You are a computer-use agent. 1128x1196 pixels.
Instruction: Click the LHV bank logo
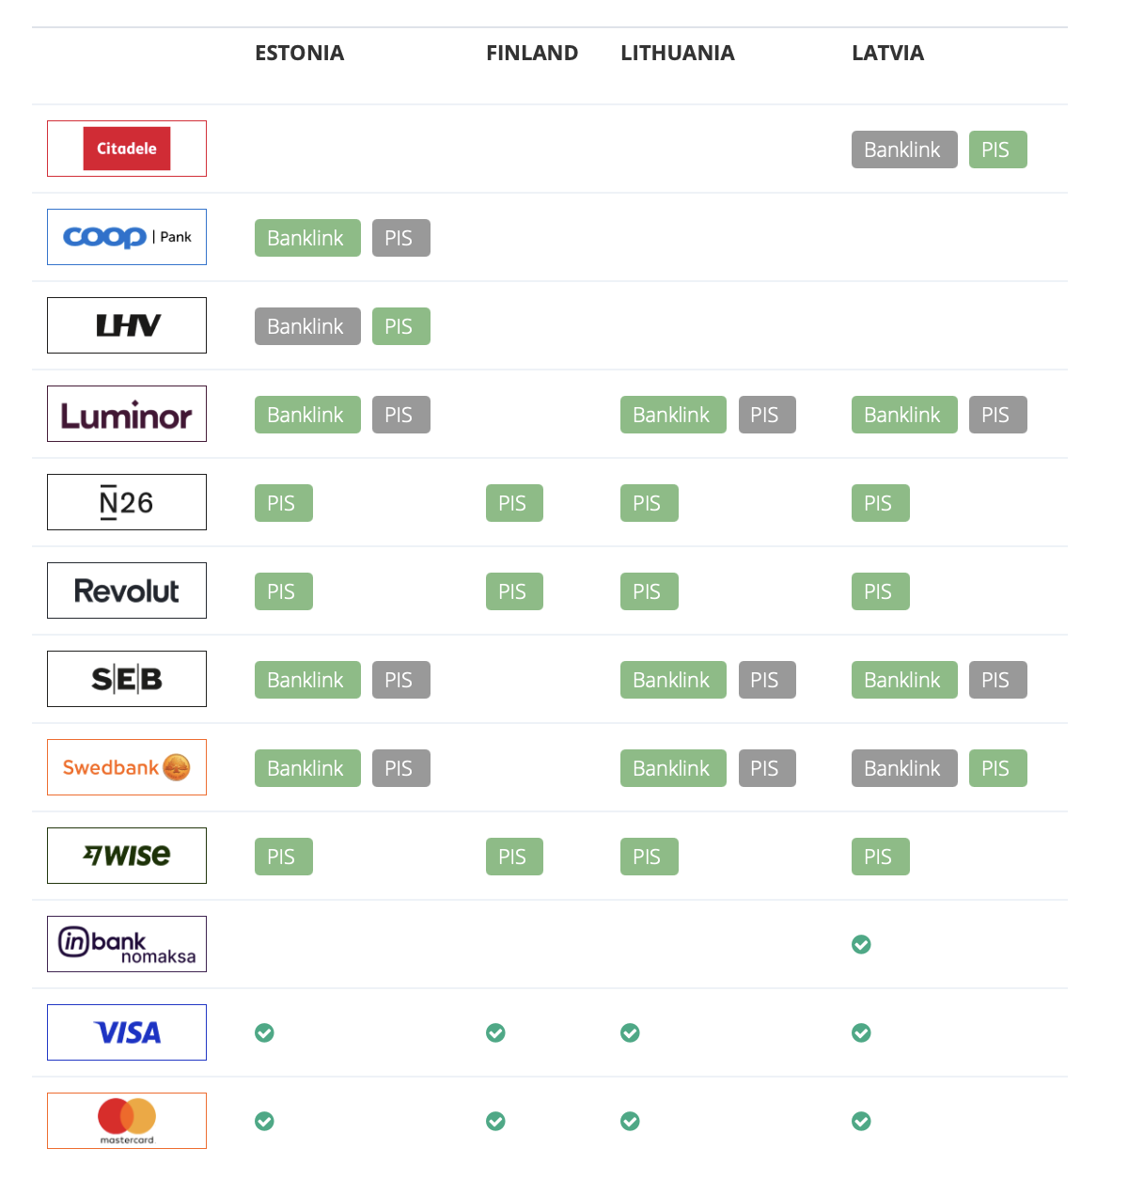click(x=127, y=325)
